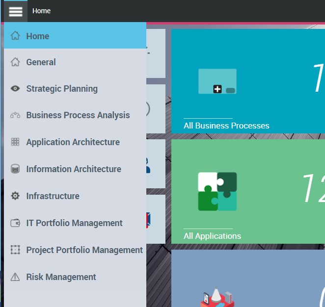
Task: Click the house icon next to General
Action: click(x=15, y=62)
